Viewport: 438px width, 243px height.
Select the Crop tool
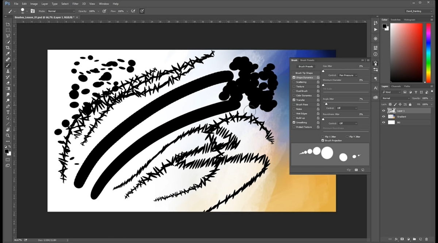pos(8,48)
